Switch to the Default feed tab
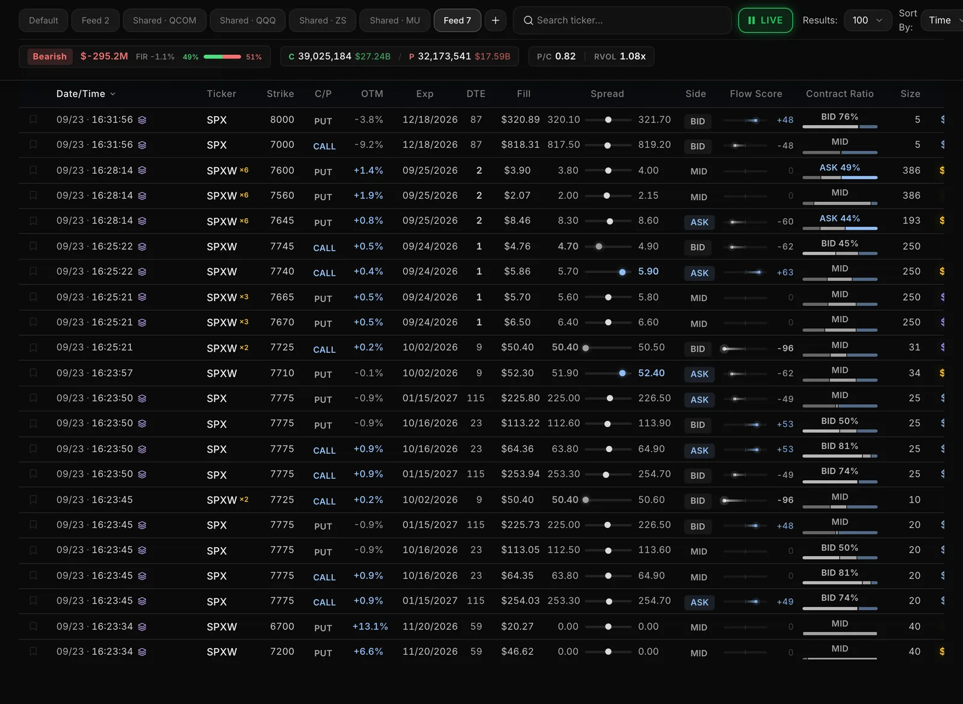 point(43,20)
